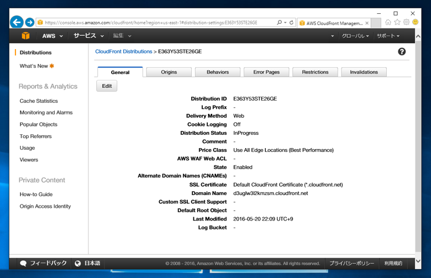Viewport: 431px width, 278px height.
Task: Open the サポート support dropdown
Action: (x=388, y=36)
